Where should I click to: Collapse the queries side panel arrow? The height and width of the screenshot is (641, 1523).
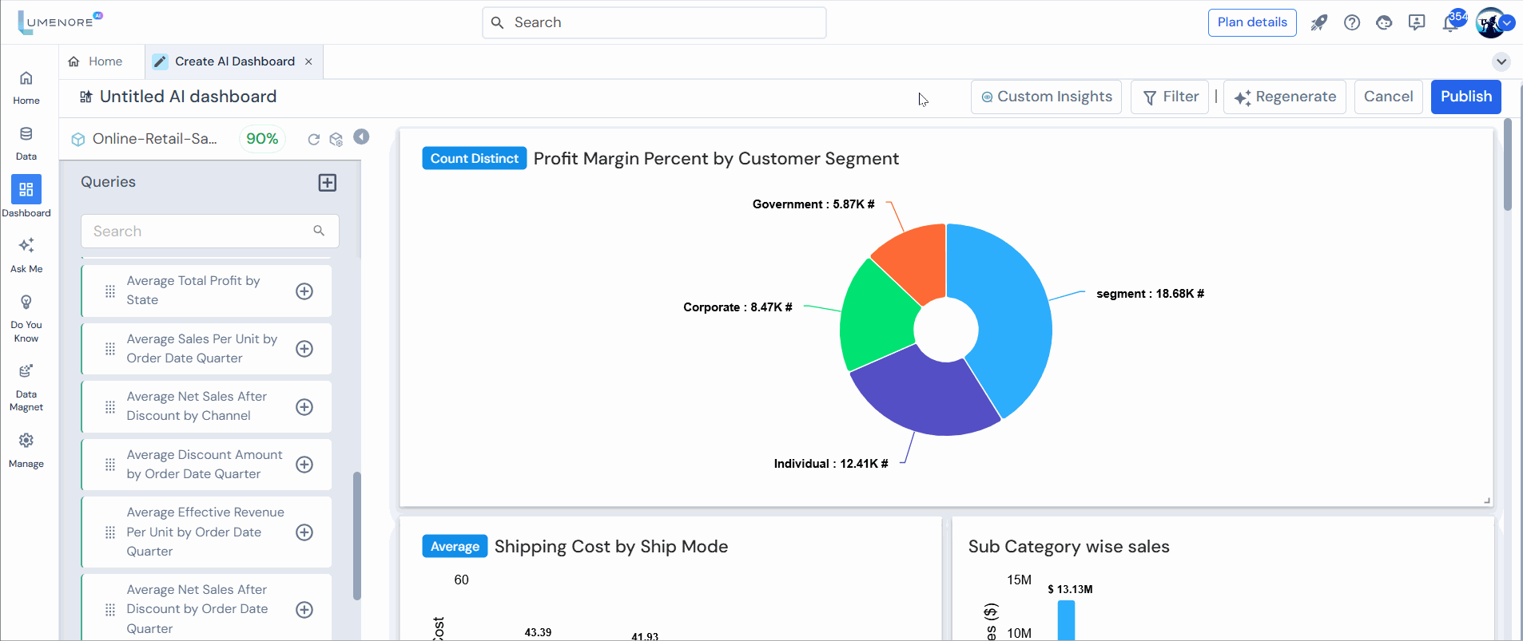click(x=361, y=137)
